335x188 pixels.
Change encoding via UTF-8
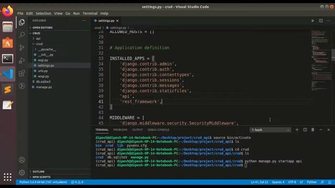point(292,182)
